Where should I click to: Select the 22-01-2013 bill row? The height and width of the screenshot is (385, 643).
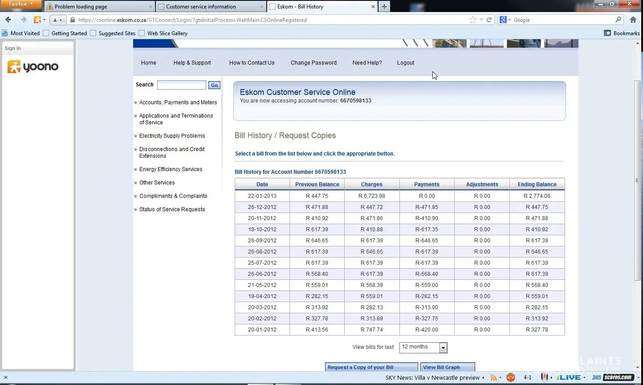click(262, 196)
